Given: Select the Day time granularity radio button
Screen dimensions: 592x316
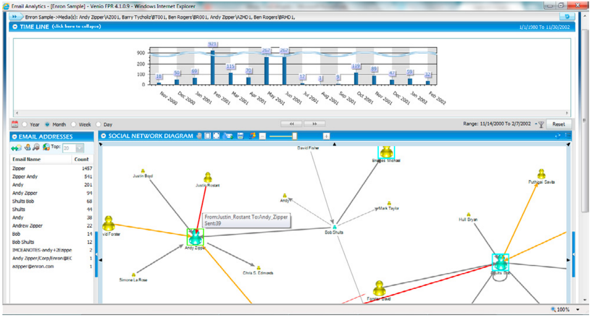Looking at the screenshot, I should point(99,124).
